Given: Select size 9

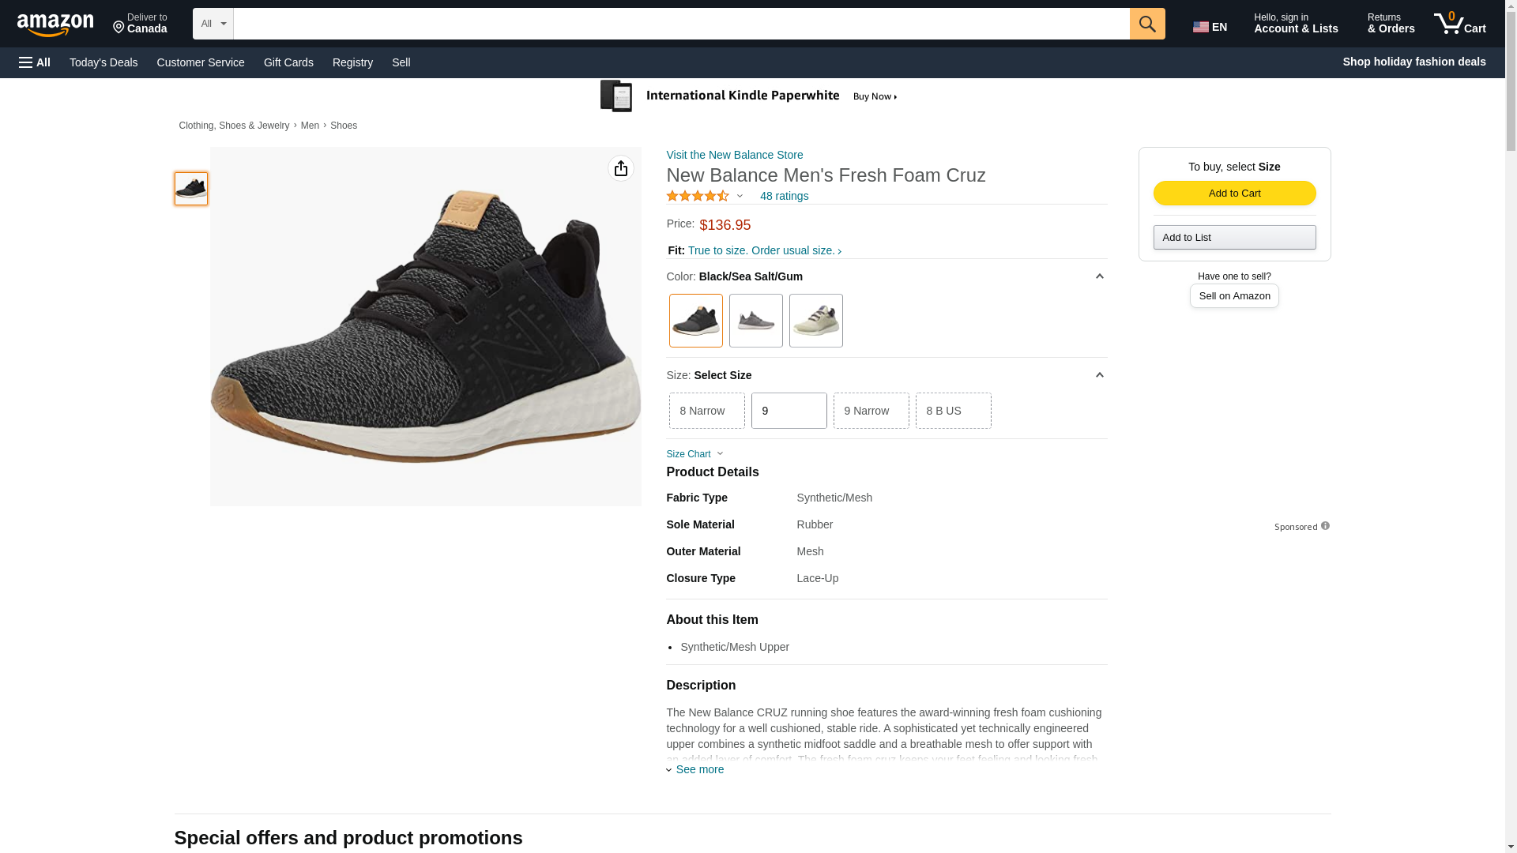Looking at the screenshot, I should tap(789, 411).
